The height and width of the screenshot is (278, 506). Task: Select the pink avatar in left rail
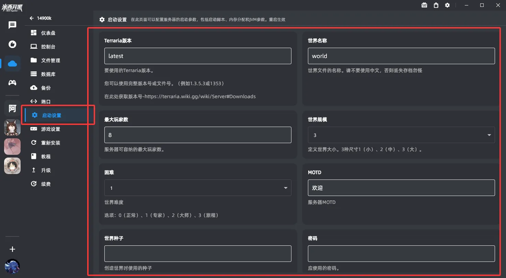click(x=12, y=147)
